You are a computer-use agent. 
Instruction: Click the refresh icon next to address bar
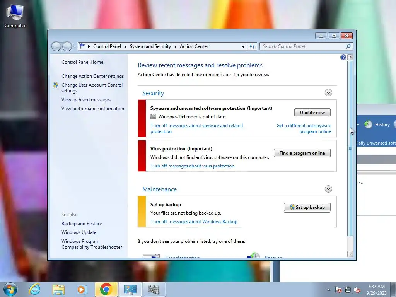click(x=252, y=46)
